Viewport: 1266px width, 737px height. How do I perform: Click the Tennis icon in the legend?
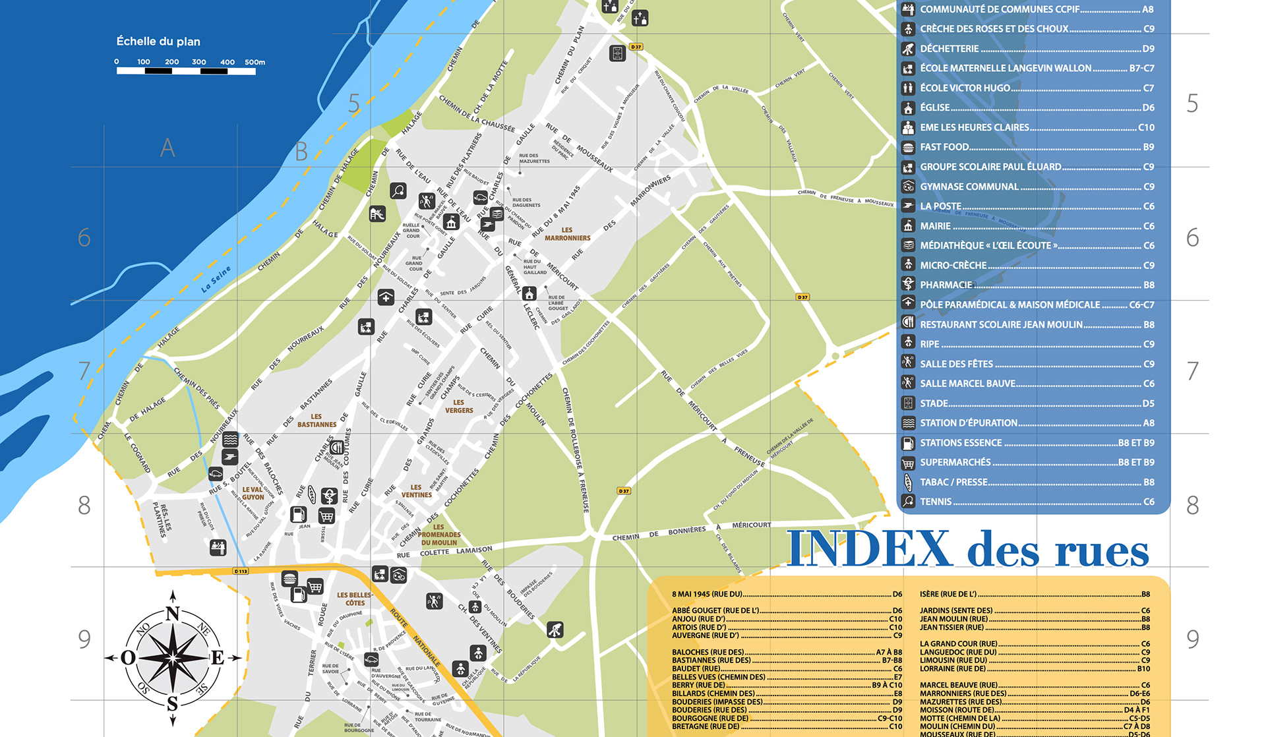click(x=908, y=502)
